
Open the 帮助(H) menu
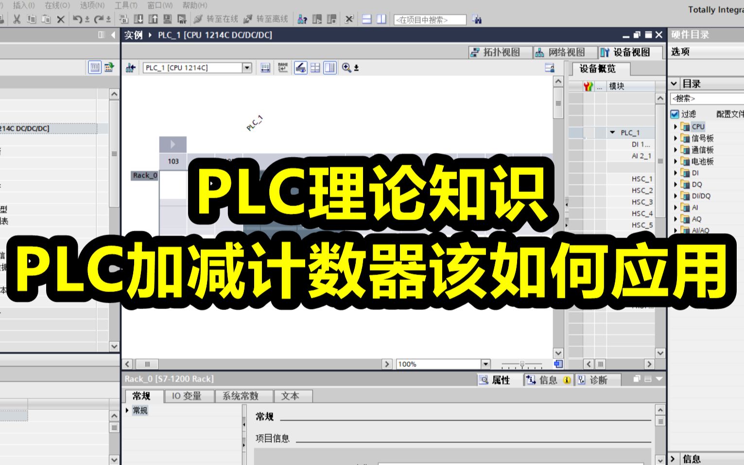[194, 5]
